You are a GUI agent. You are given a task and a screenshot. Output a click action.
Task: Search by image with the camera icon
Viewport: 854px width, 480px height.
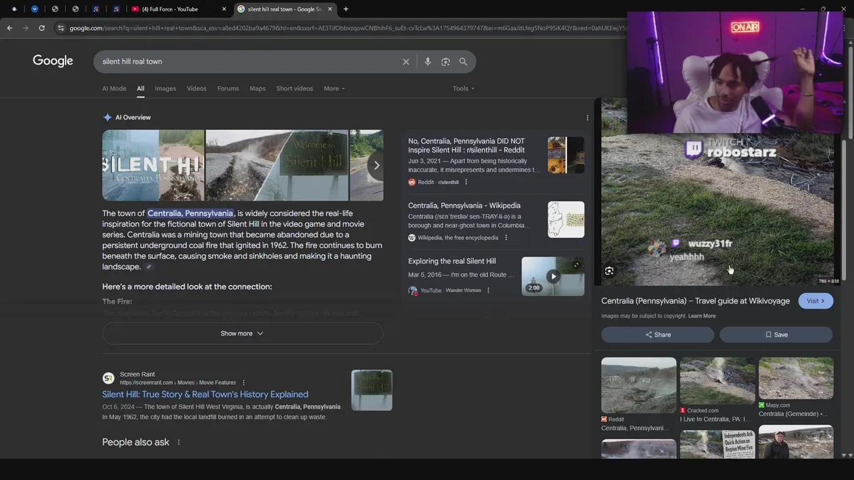point(445,61)
